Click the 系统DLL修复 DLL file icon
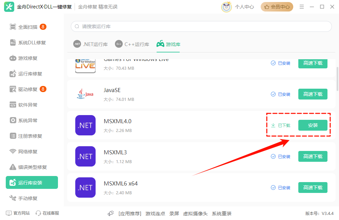Screen dimensions: 339x220 [x=13, y=43]
